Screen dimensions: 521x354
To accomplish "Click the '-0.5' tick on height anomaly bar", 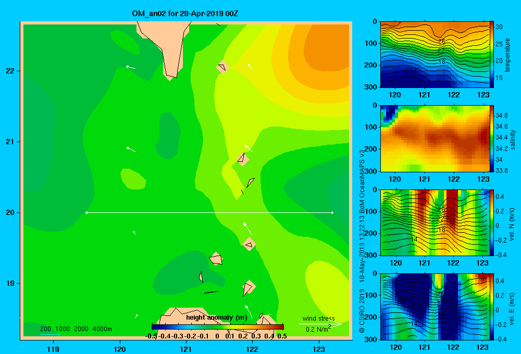I will (151, 336).
